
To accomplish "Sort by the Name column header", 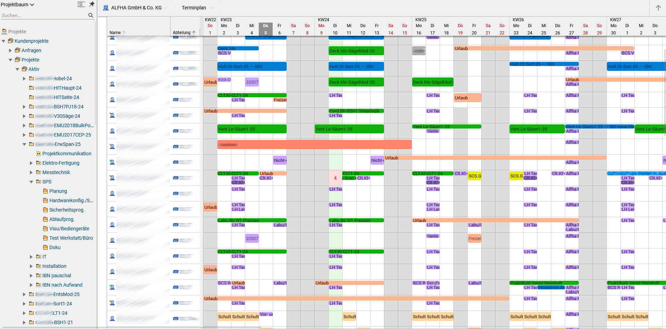I will [x=115, y=33].
